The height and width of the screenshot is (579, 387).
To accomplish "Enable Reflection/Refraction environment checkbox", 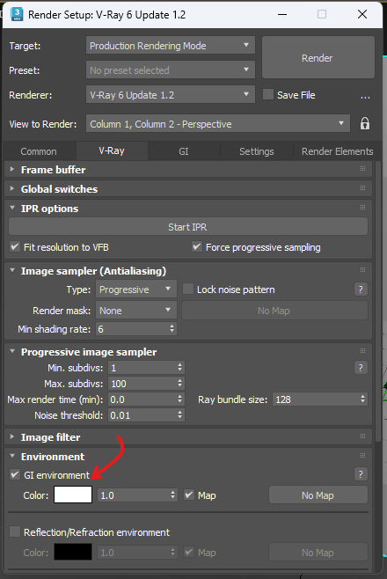I will [x=15, y=531].
